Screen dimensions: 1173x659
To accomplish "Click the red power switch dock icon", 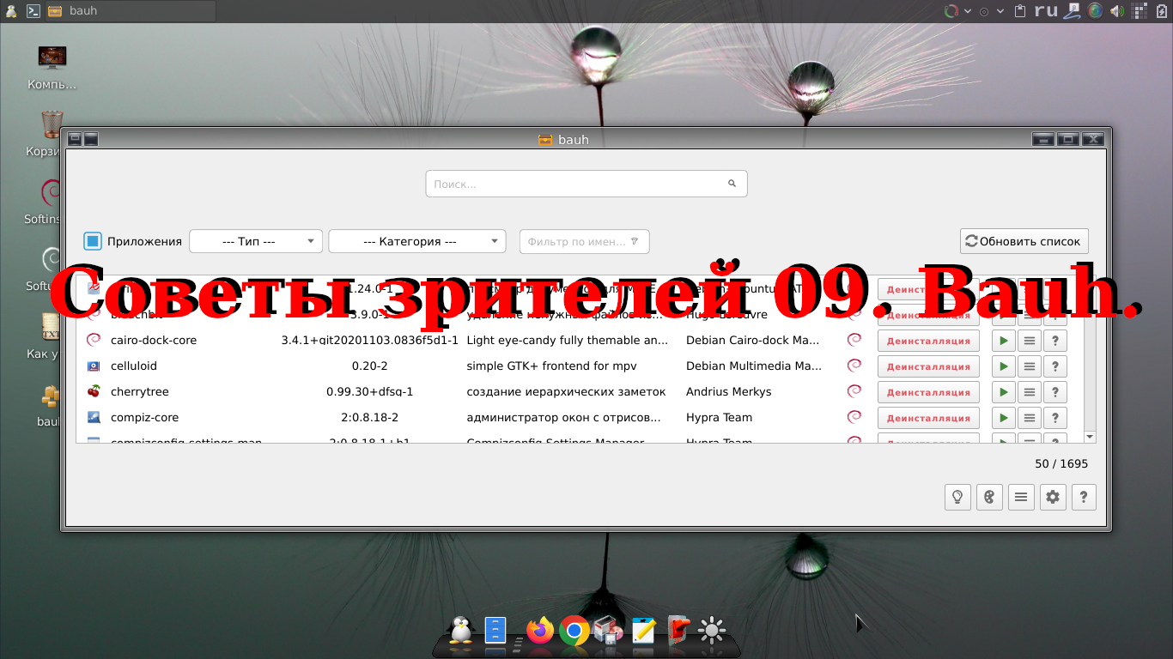I will 678,631.
